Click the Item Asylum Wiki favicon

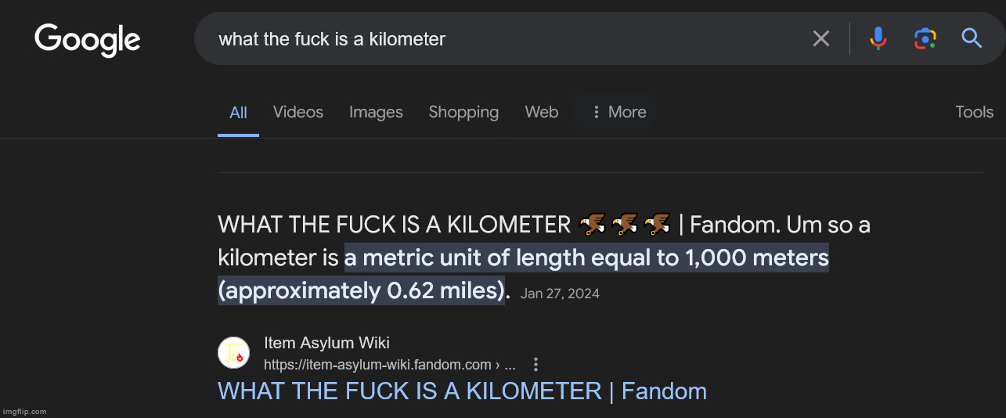[233, 353]
